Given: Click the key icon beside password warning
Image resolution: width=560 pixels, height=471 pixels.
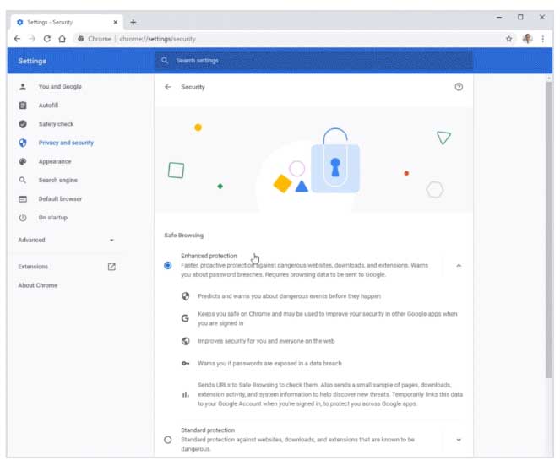Looking at the screenshot, I should 185,363.
